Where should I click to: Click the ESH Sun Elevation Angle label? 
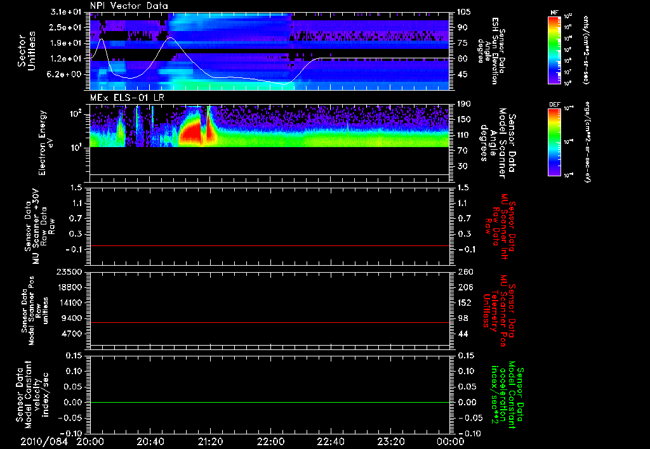[x=491, y=51]
